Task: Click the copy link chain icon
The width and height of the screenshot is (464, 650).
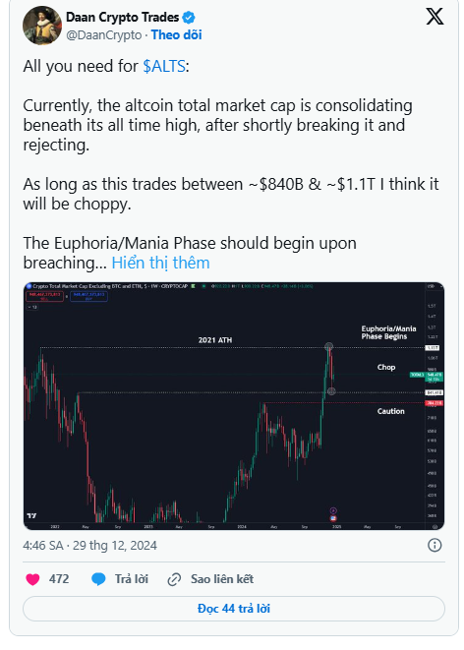Action: [x=174, y=579]
